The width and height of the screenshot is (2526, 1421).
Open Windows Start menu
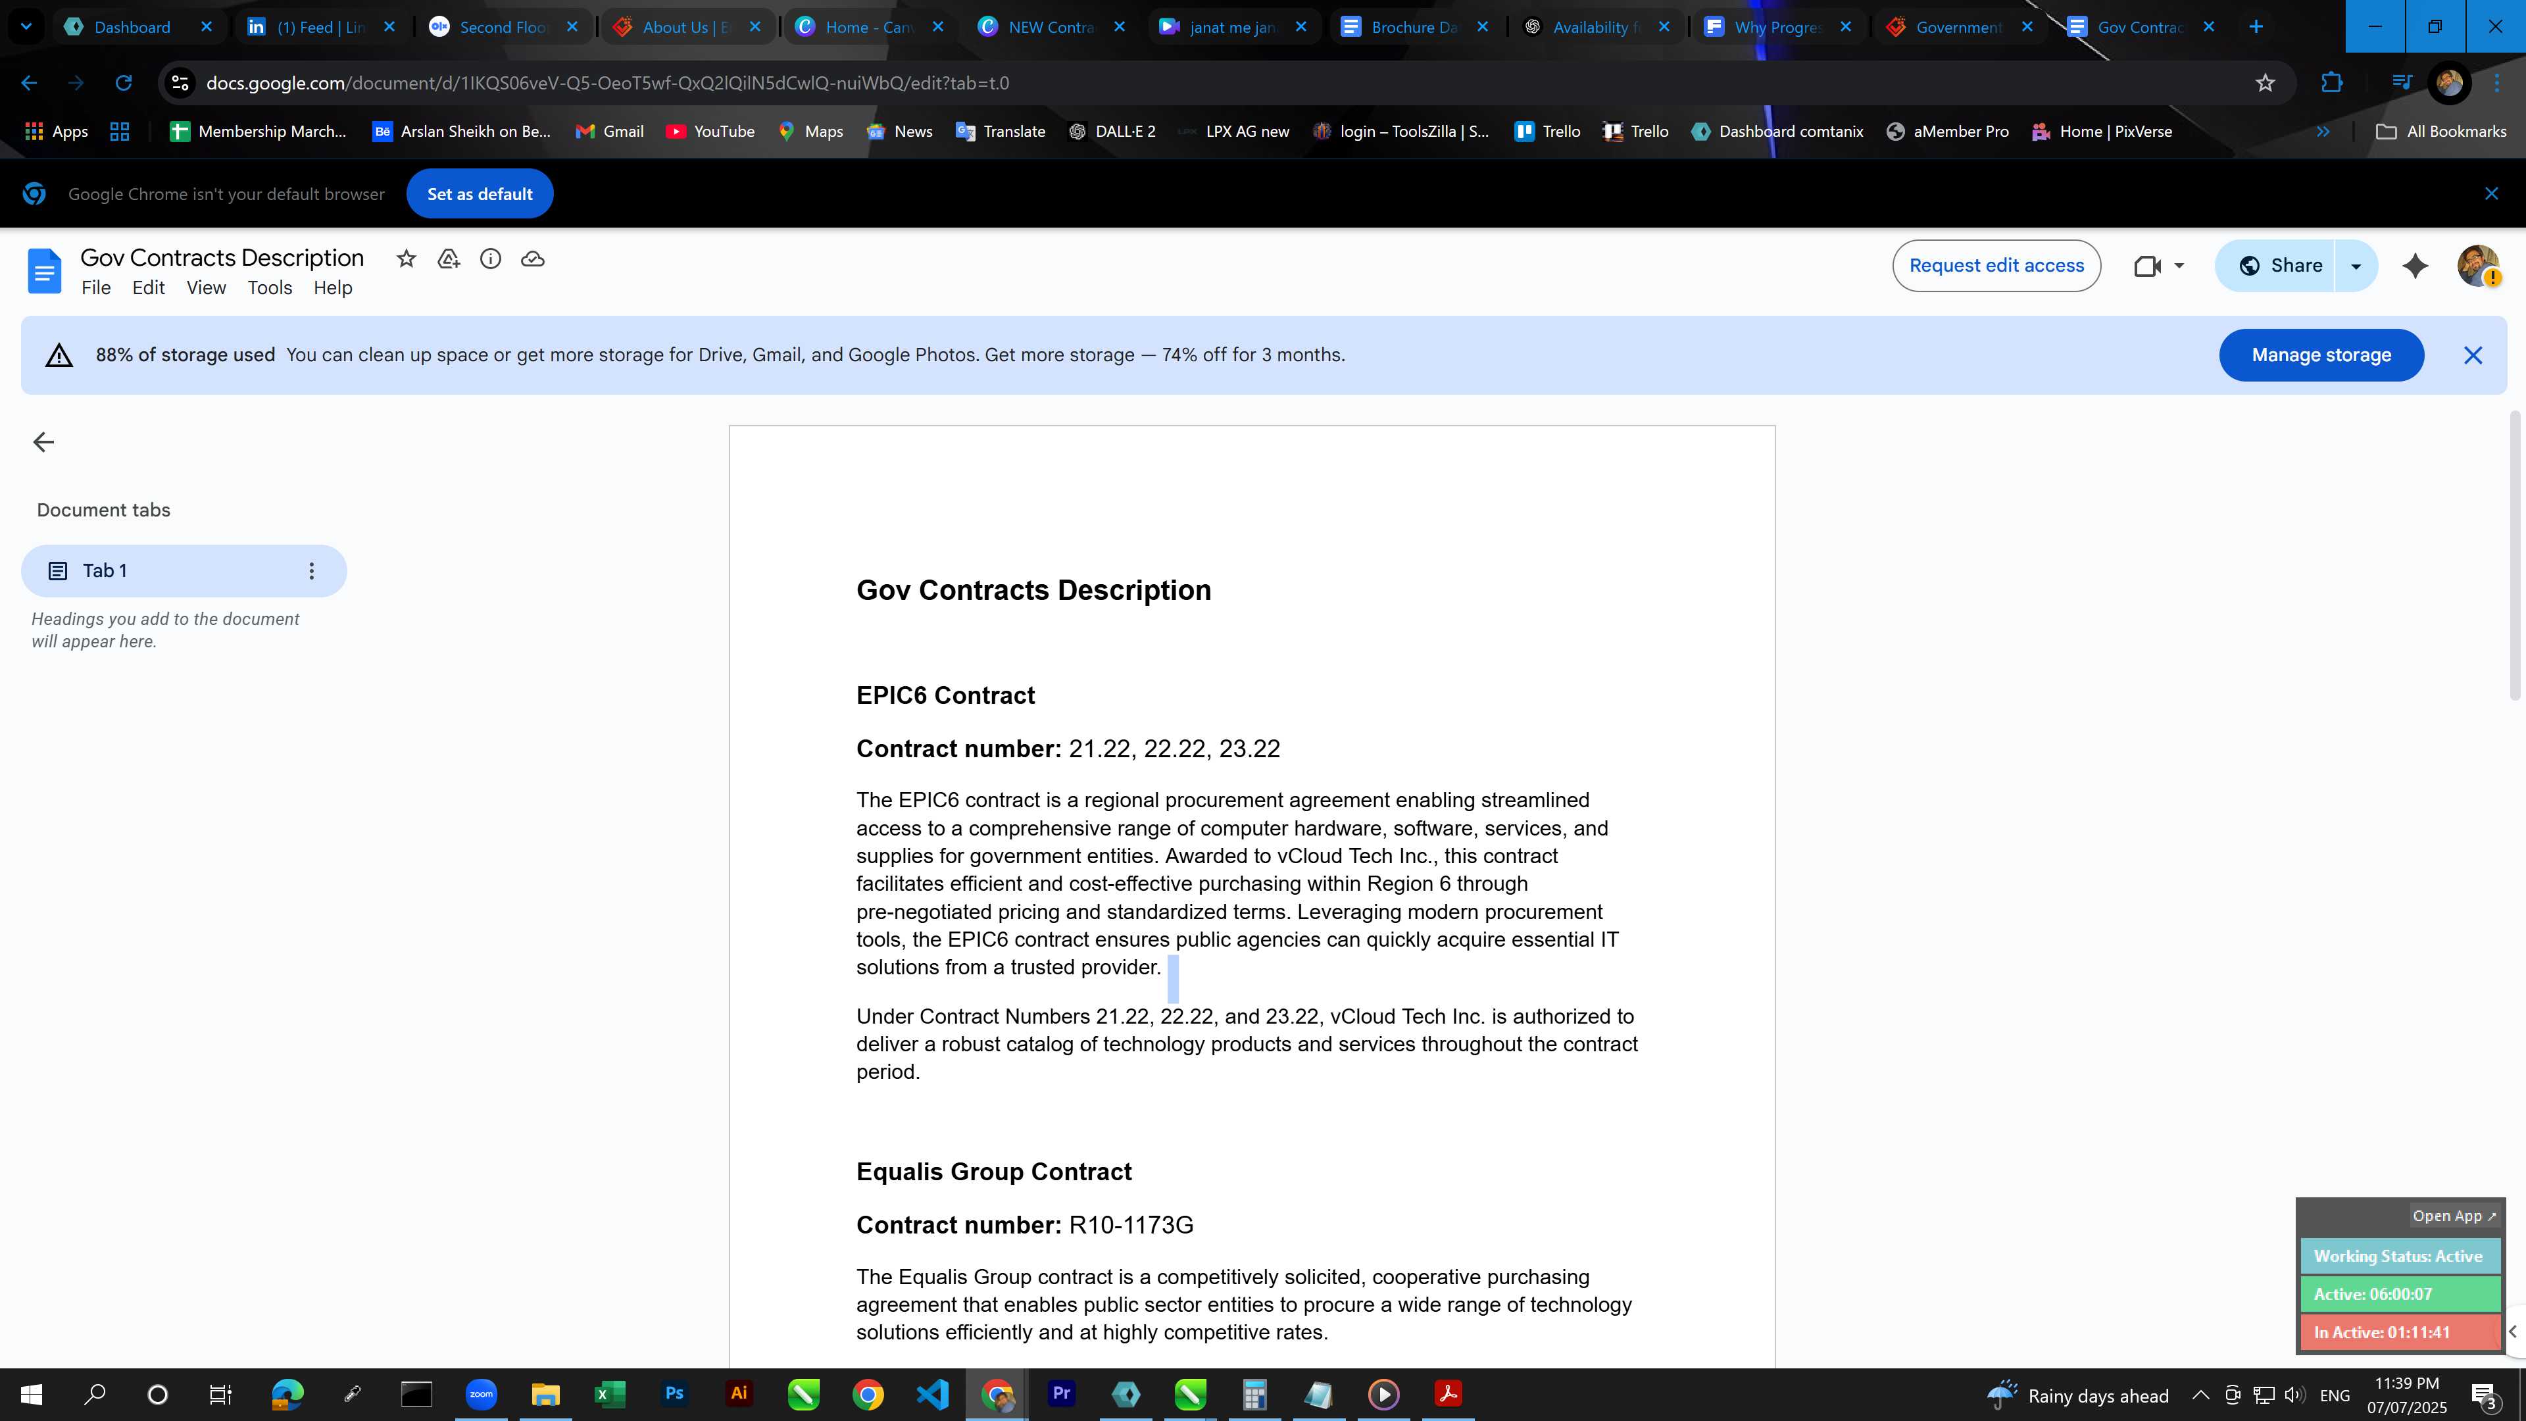coord(32,1395)
